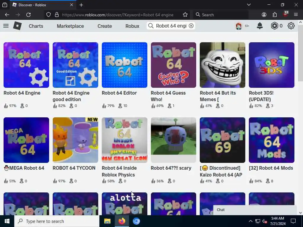
Task: Close the Discover - Roblox tab
Action: click(x=72, y=5)
